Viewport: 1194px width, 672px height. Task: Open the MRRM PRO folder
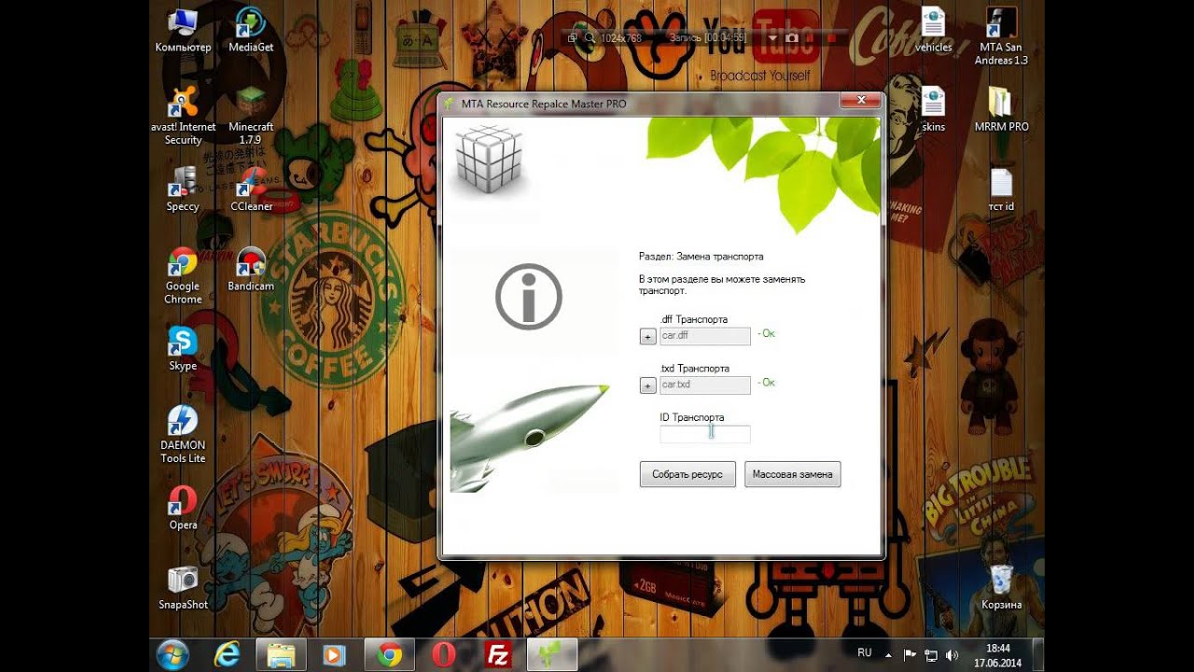(1001, 110)
